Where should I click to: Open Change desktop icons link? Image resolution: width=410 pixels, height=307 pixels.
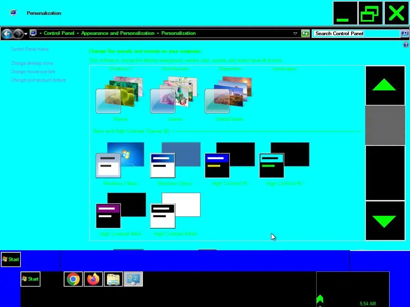[x=32, y=63]
